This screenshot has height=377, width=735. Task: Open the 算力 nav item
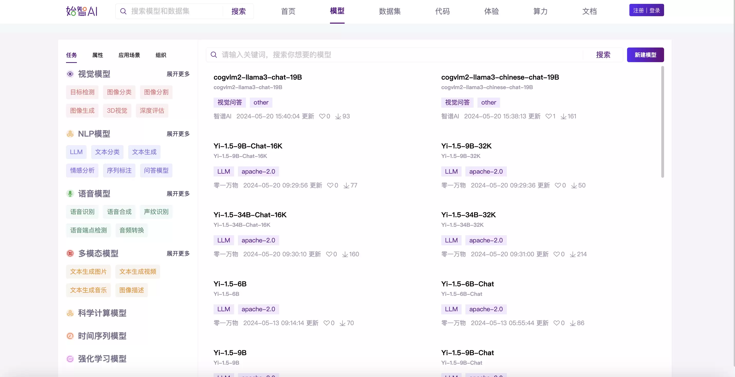tap(540, 11)
